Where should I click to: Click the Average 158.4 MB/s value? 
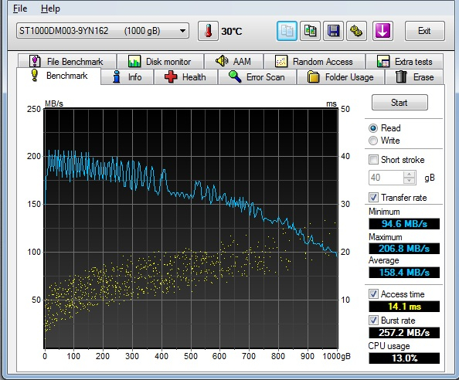click(404, 273)
